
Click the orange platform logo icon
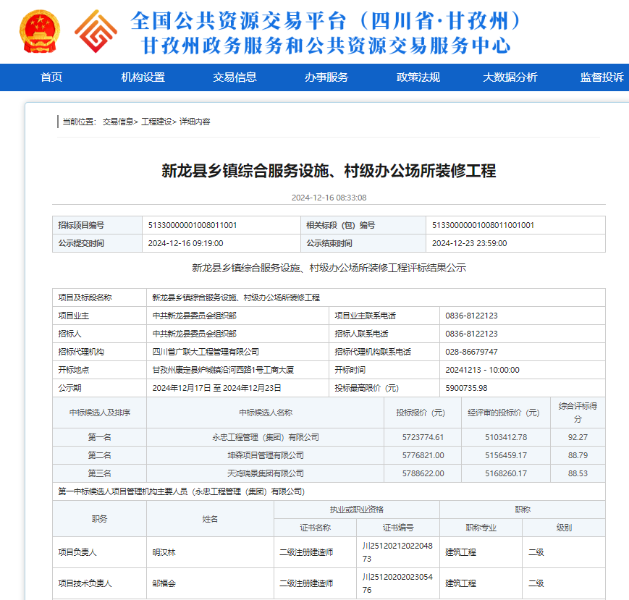96,31
